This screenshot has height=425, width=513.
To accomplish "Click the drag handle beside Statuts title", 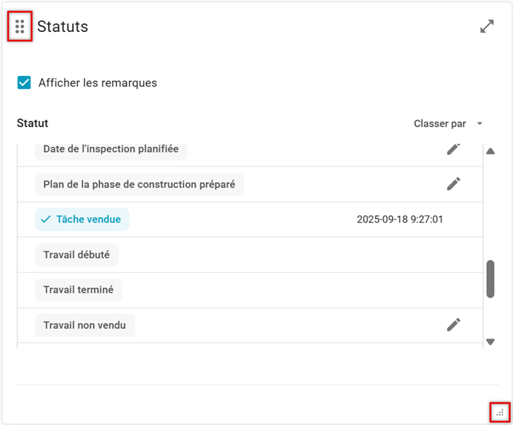I will pos(20,27).
